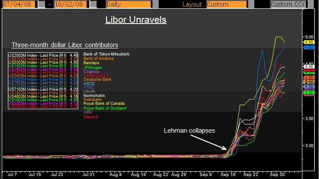The image size is (319, 179).
Task: Click the UBS label
Action: pos(87,112)
